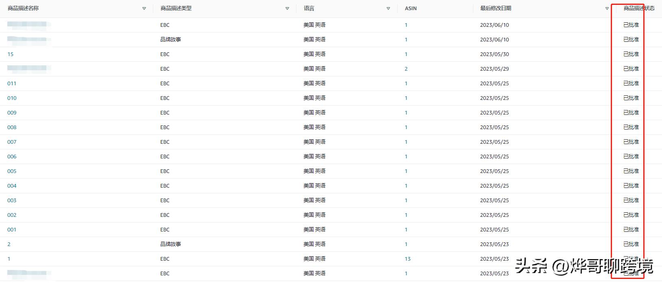Open the description named 003
This screenshot has height=283, width=662.
pos(12,200)
